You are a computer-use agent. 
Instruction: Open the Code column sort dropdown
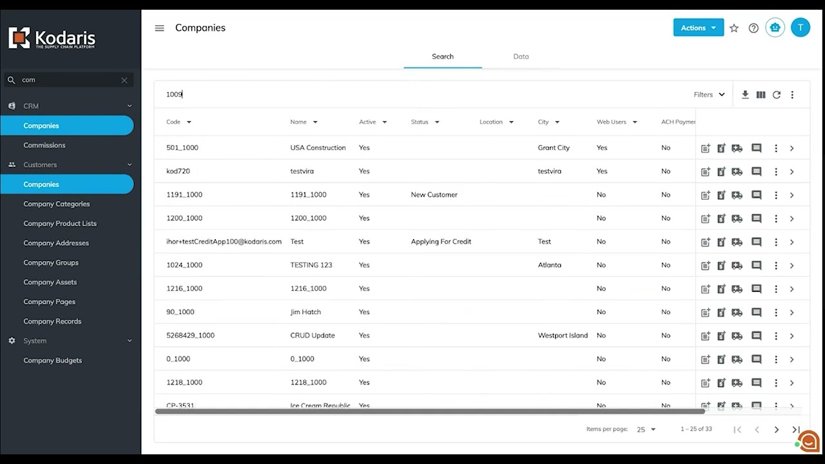click(x=189, y=122)
